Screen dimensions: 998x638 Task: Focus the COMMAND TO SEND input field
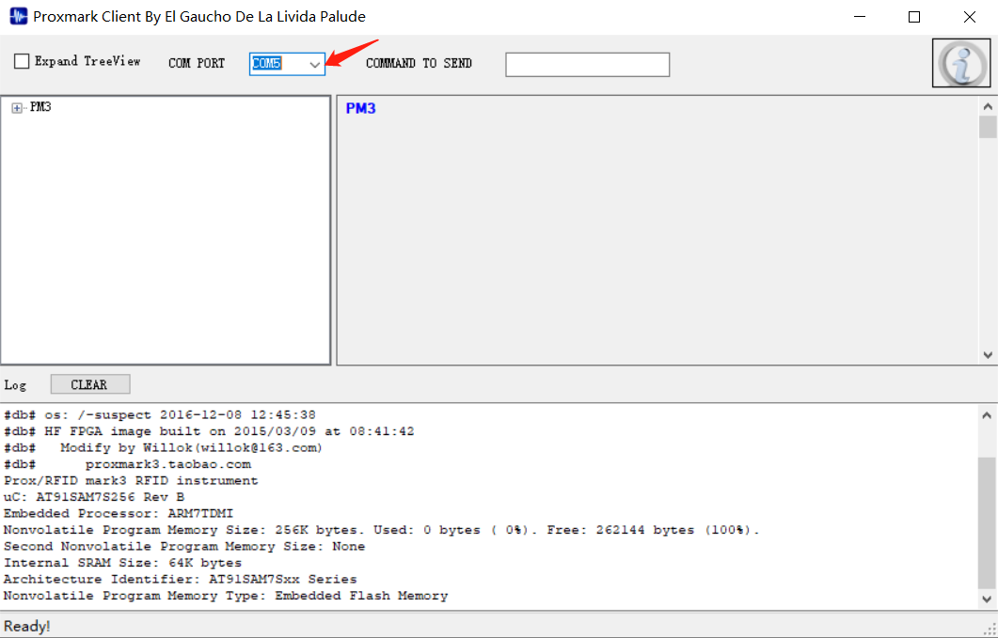point(587,64)
